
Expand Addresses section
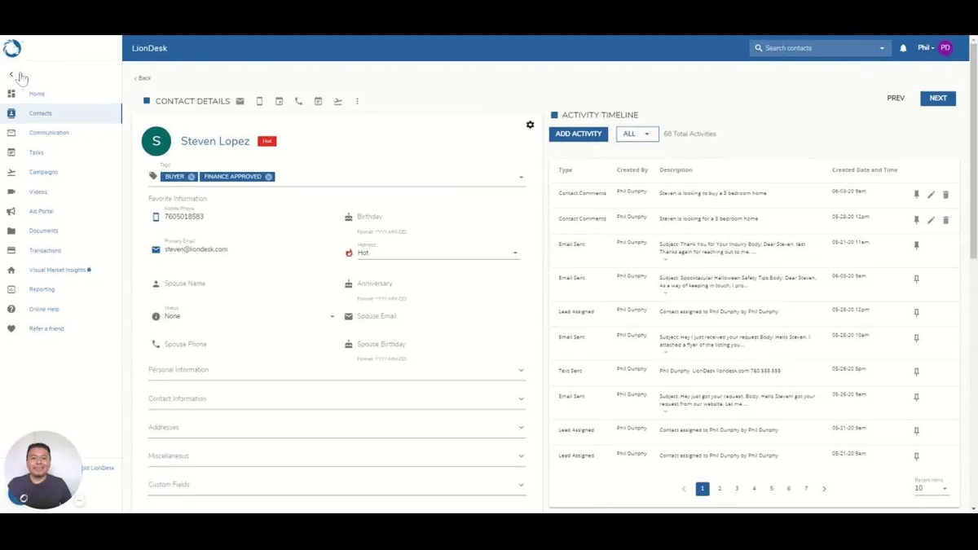(x=337, y=427)
